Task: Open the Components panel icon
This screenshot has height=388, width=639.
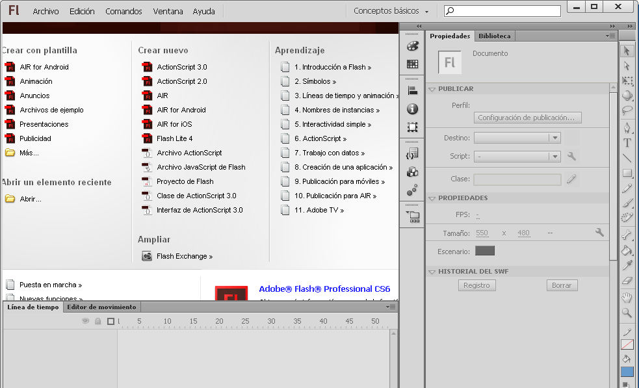Action: 412,172
